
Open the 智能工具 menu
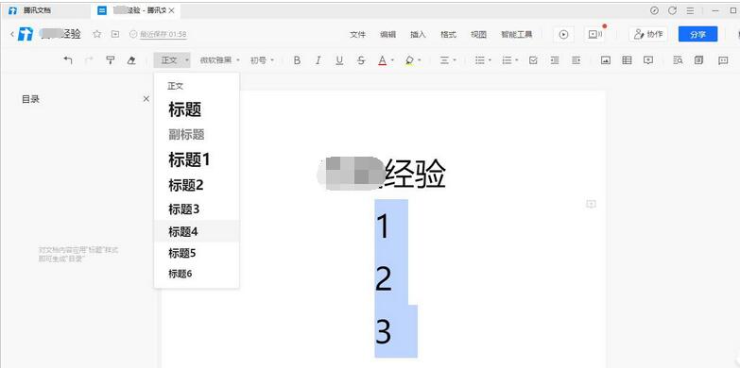[x=516, y=34]
